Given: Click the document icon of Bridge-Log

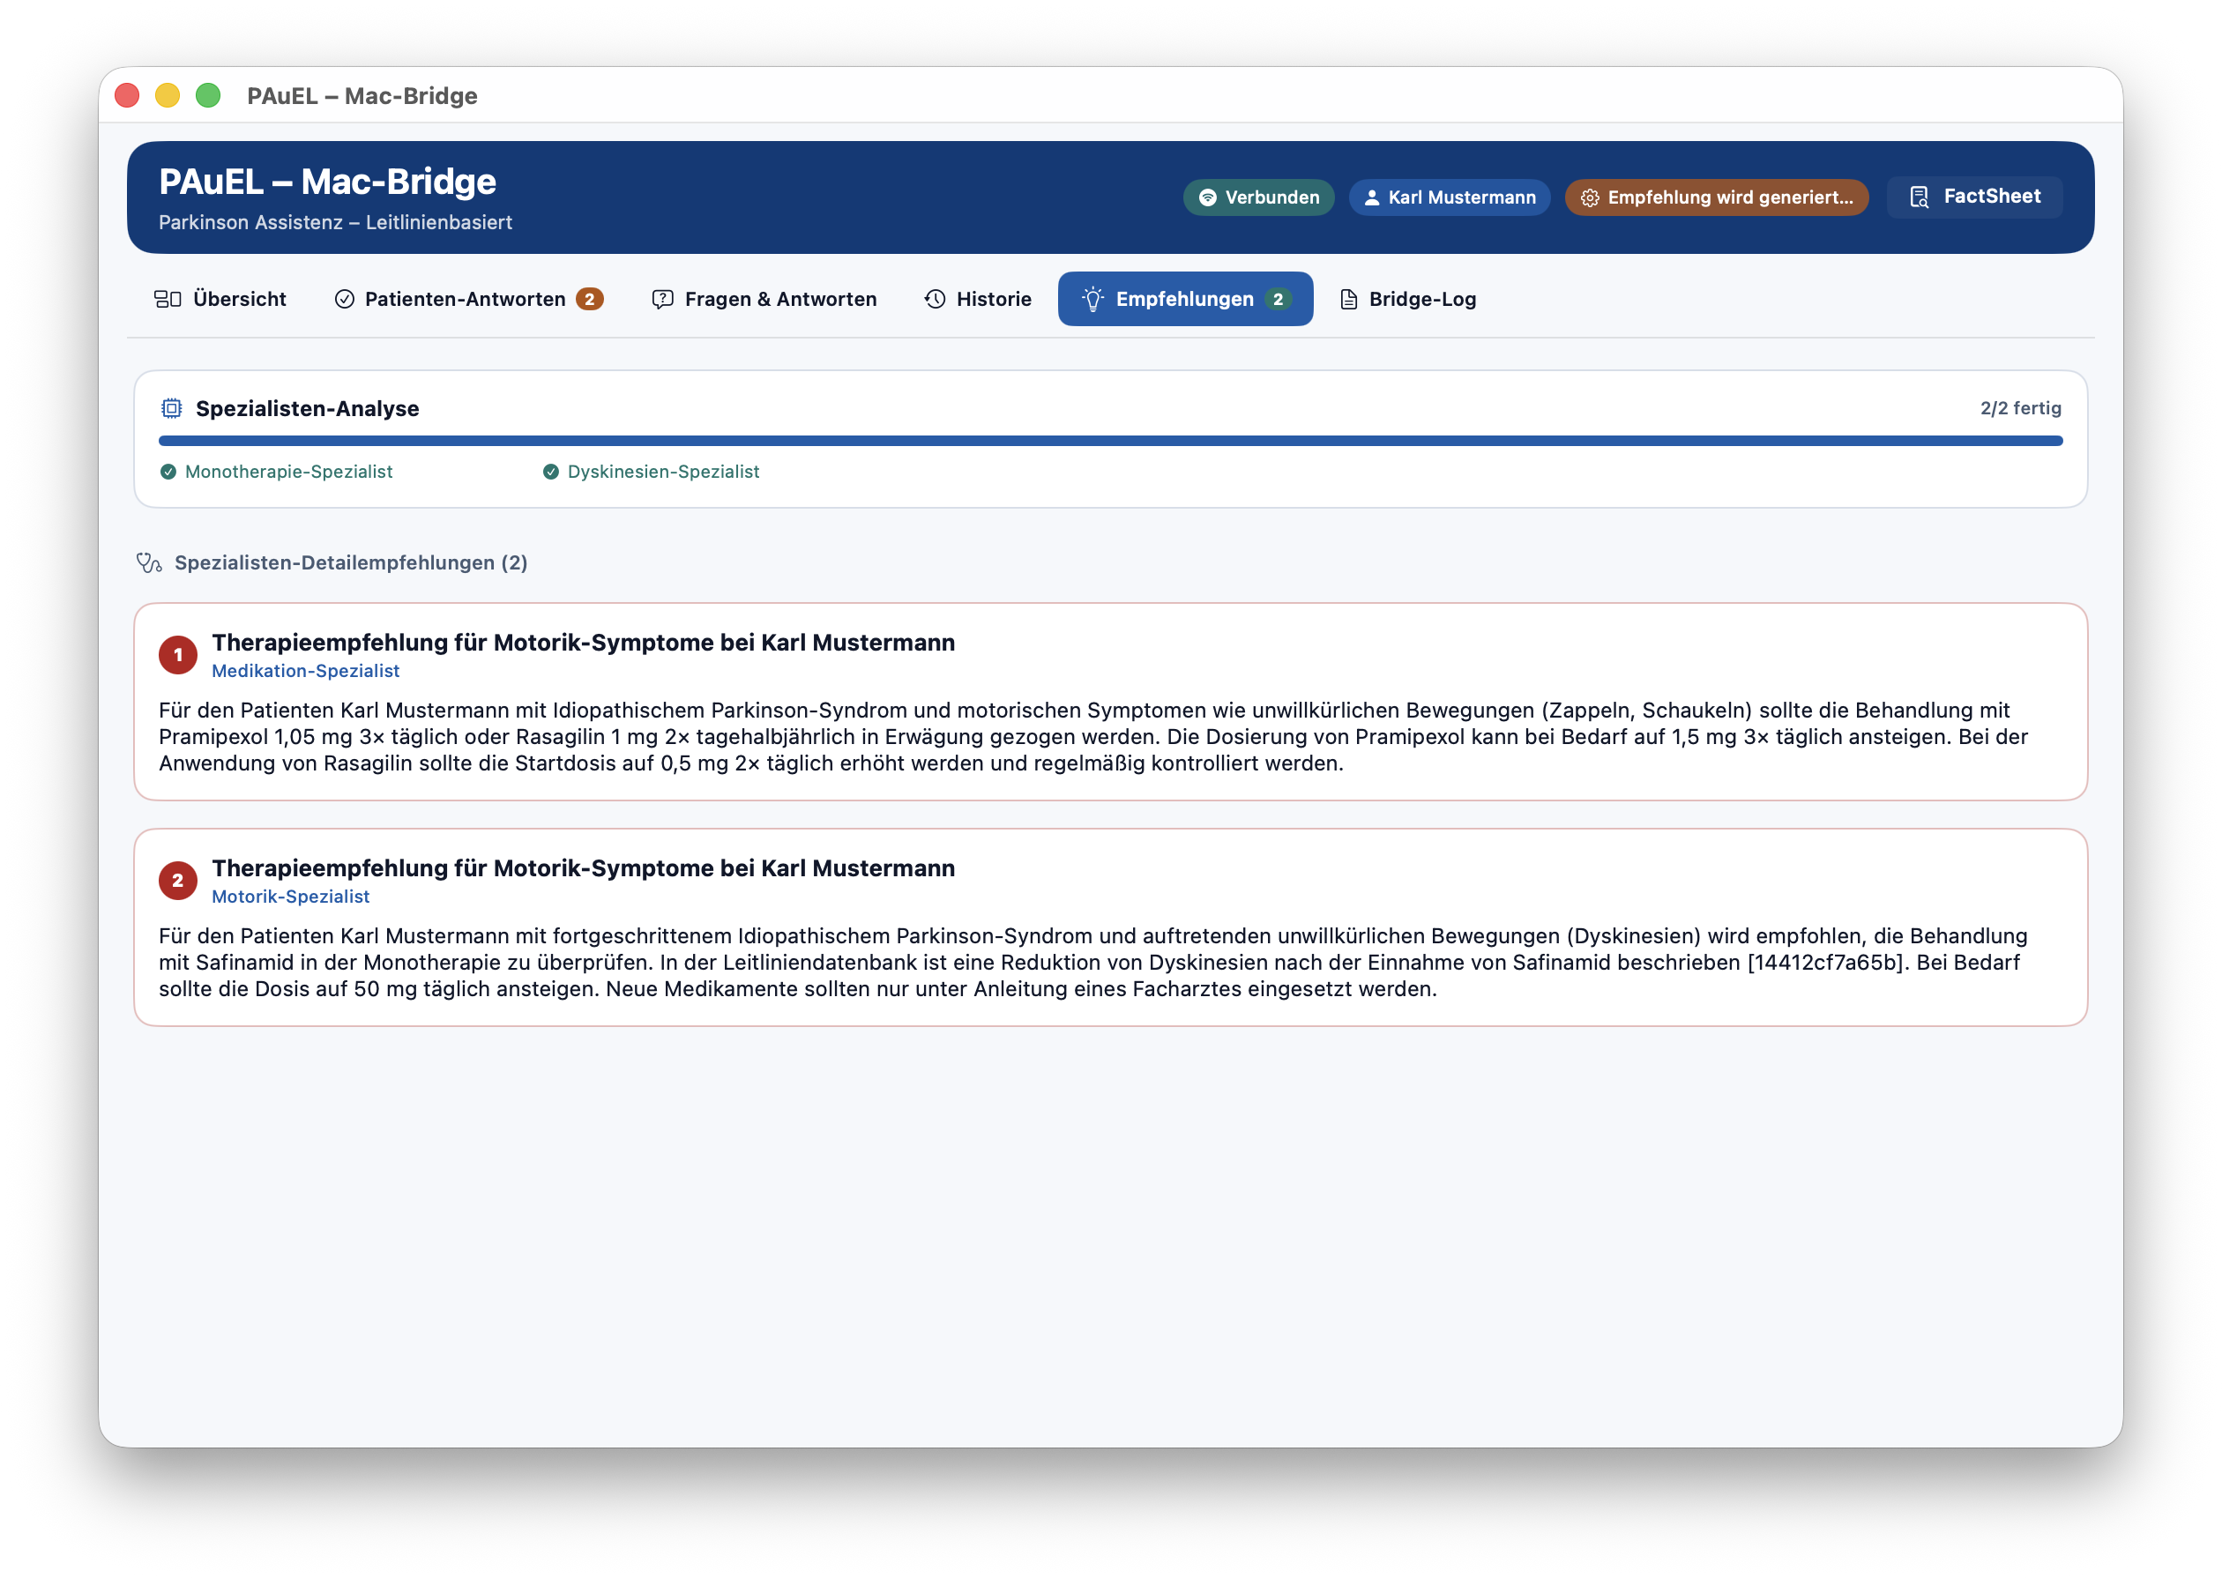Looking at the screenshot, I should pos(1348,299).
